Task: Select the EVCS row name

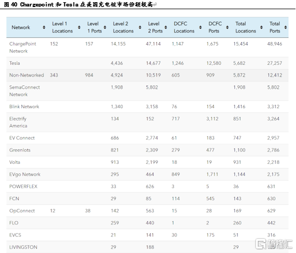Action: (x=15, y=235)
